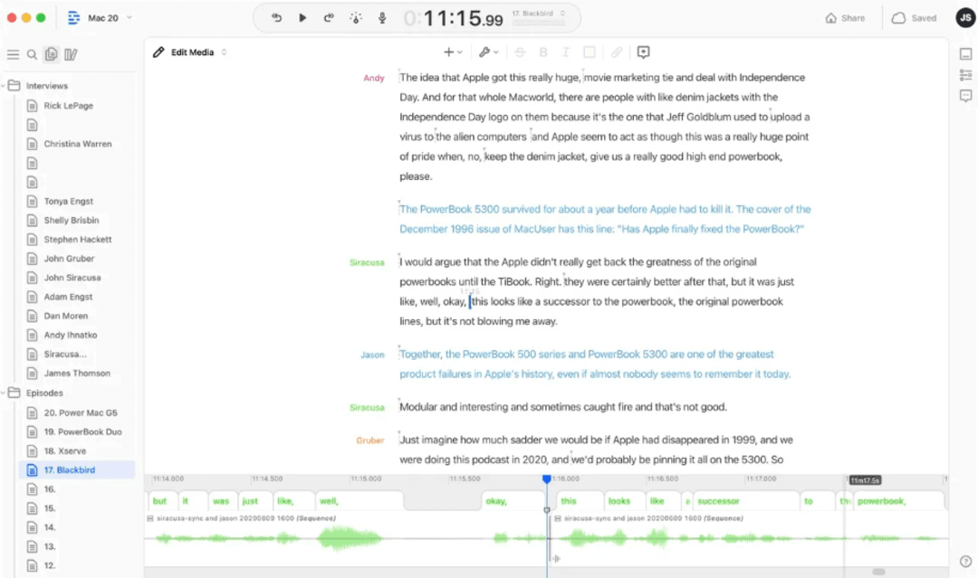Show the documents sidebar view icon
978x578 pixels.
click(x=51, y=54)
